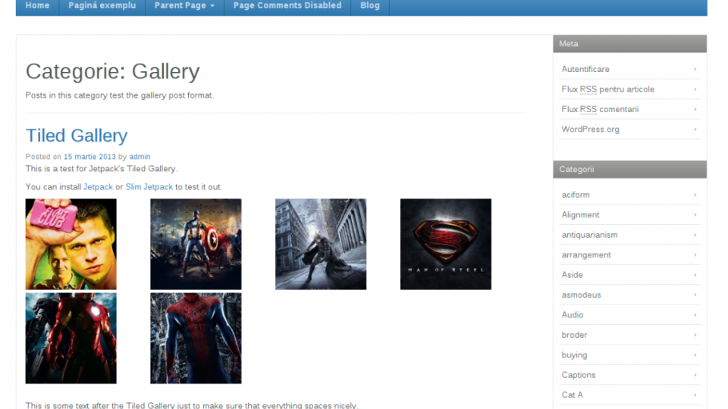Open the Batman gallery thumbnail
Screen dimensions: 728x409
point(321,245)
